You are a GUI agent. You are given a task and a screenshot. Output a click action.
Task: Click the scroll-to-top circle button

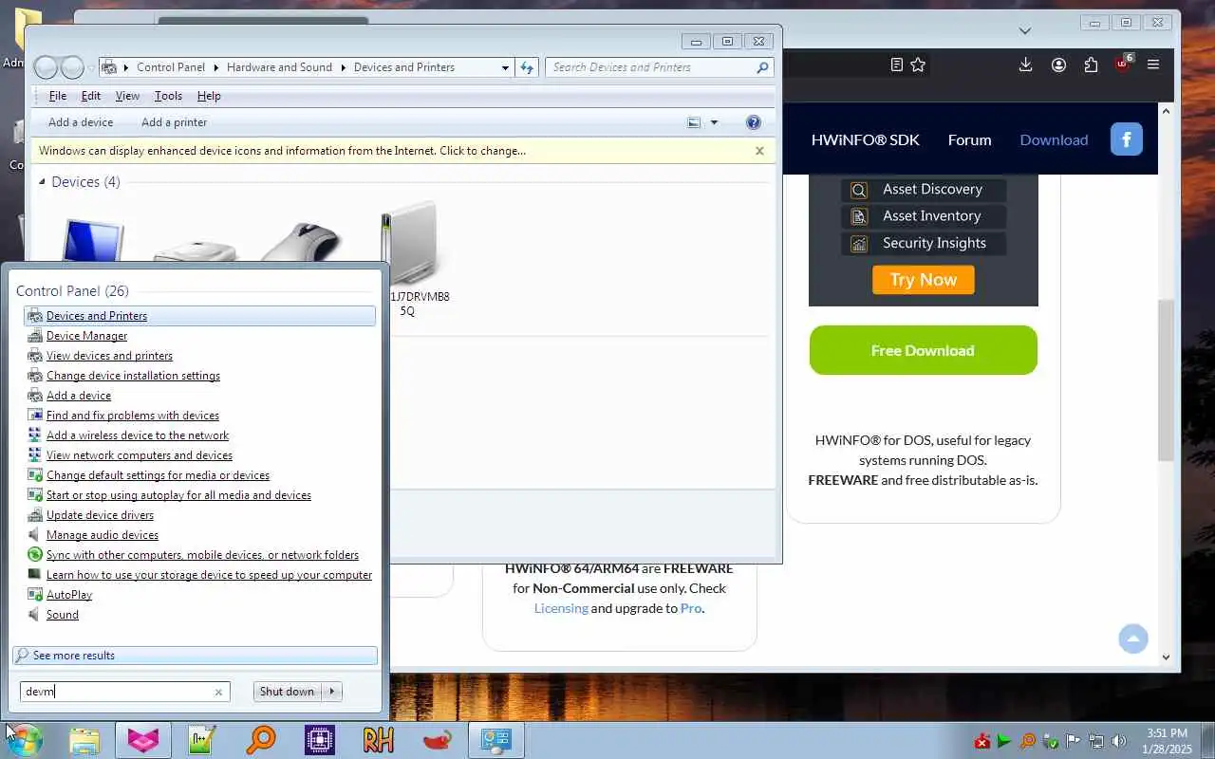click(x=1132, y=639)
